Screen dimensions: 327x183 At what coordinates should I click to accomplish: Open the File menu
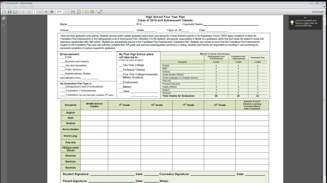pyautogui.click(x=3, y=7)
